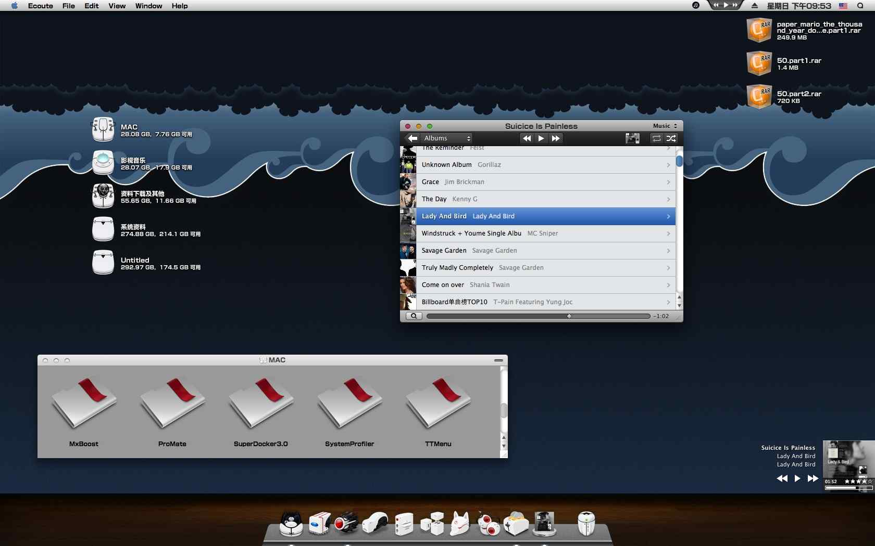Open the search magnifier in Ecoute

(414, 316)
